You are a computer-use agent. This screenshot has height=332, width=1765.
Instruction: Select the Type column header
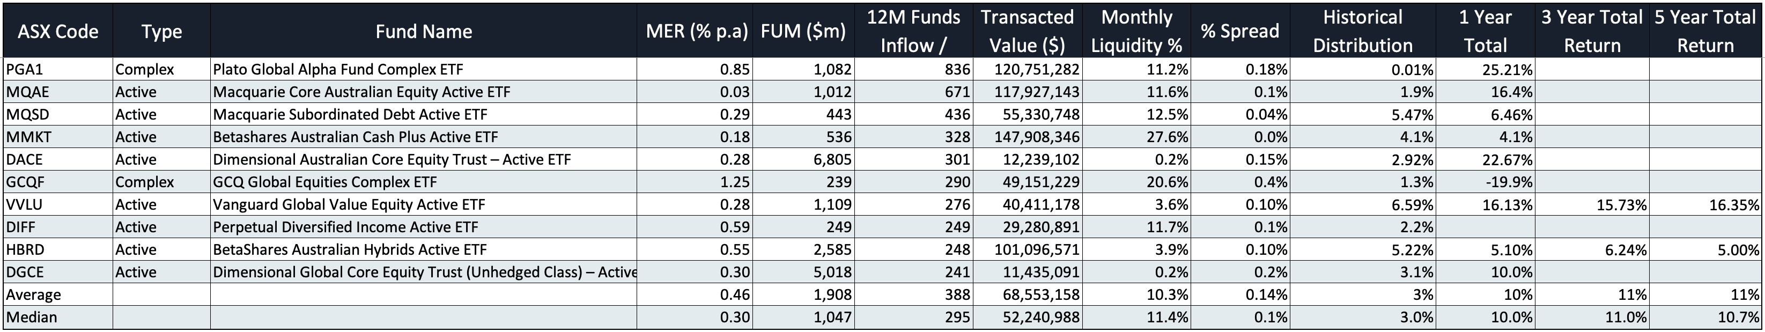pyautogui.click(x=162, y=32)
